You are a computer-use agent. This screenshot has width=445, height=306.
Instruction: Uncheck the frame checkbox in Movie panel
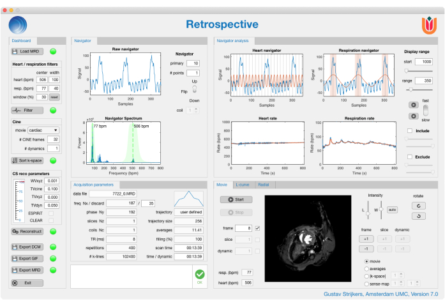tap(257, 228)
